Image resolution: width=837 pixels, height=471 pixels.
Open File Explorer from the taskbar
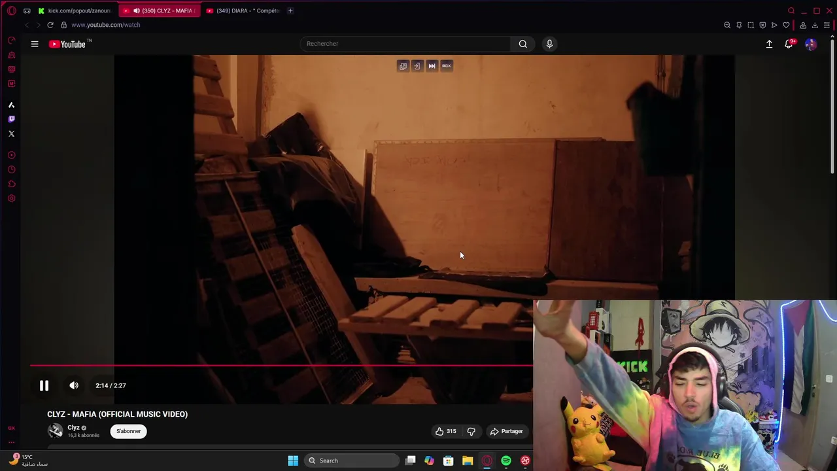468,461
